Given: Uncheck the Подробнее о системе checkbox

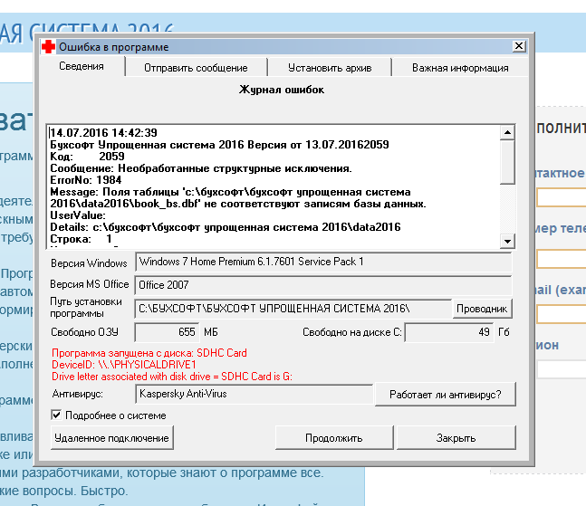Looking at the screenshot, I should (x=57, y=415).
